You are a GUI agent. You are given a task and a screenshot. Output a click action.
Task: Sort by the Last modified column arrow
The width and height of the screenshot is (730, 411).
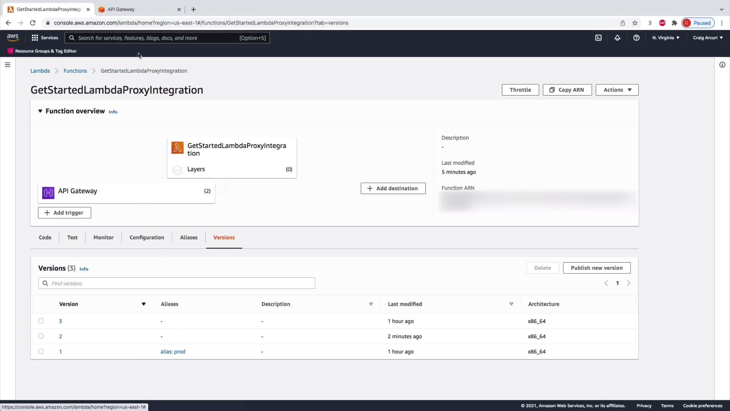[x=511, y=304]
